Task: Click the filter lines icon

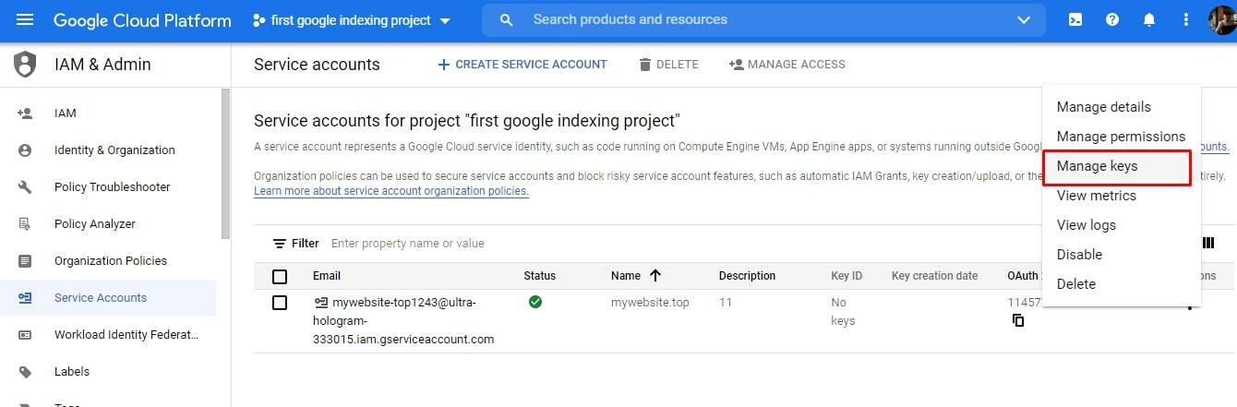Action: click(280, 244)
